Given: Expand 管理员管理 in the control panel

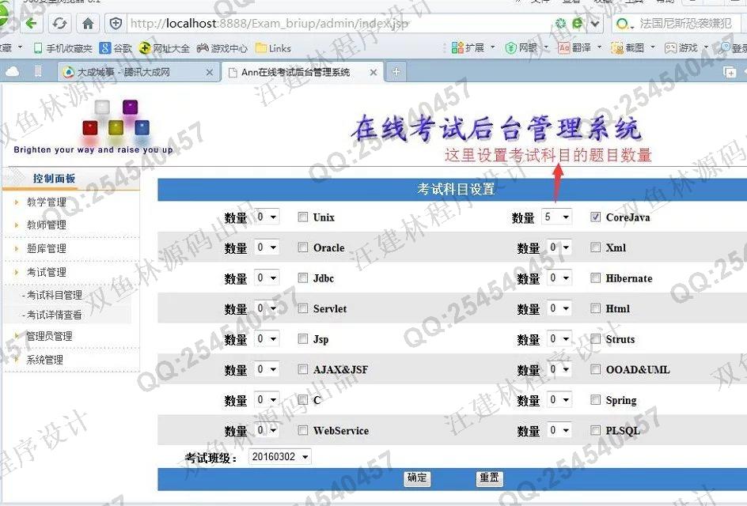Looking at the screenshot, I should pyautogui.click(x=48, y=336).
